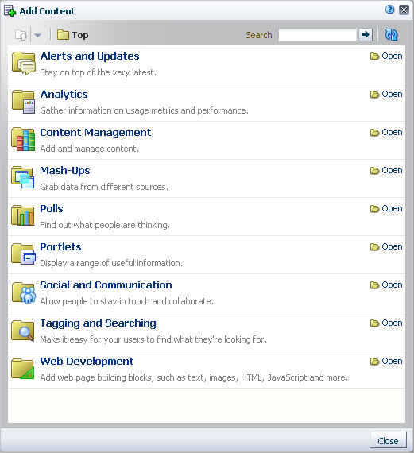Select the Content Management title link
414x453 pixels.
point(95,132)
